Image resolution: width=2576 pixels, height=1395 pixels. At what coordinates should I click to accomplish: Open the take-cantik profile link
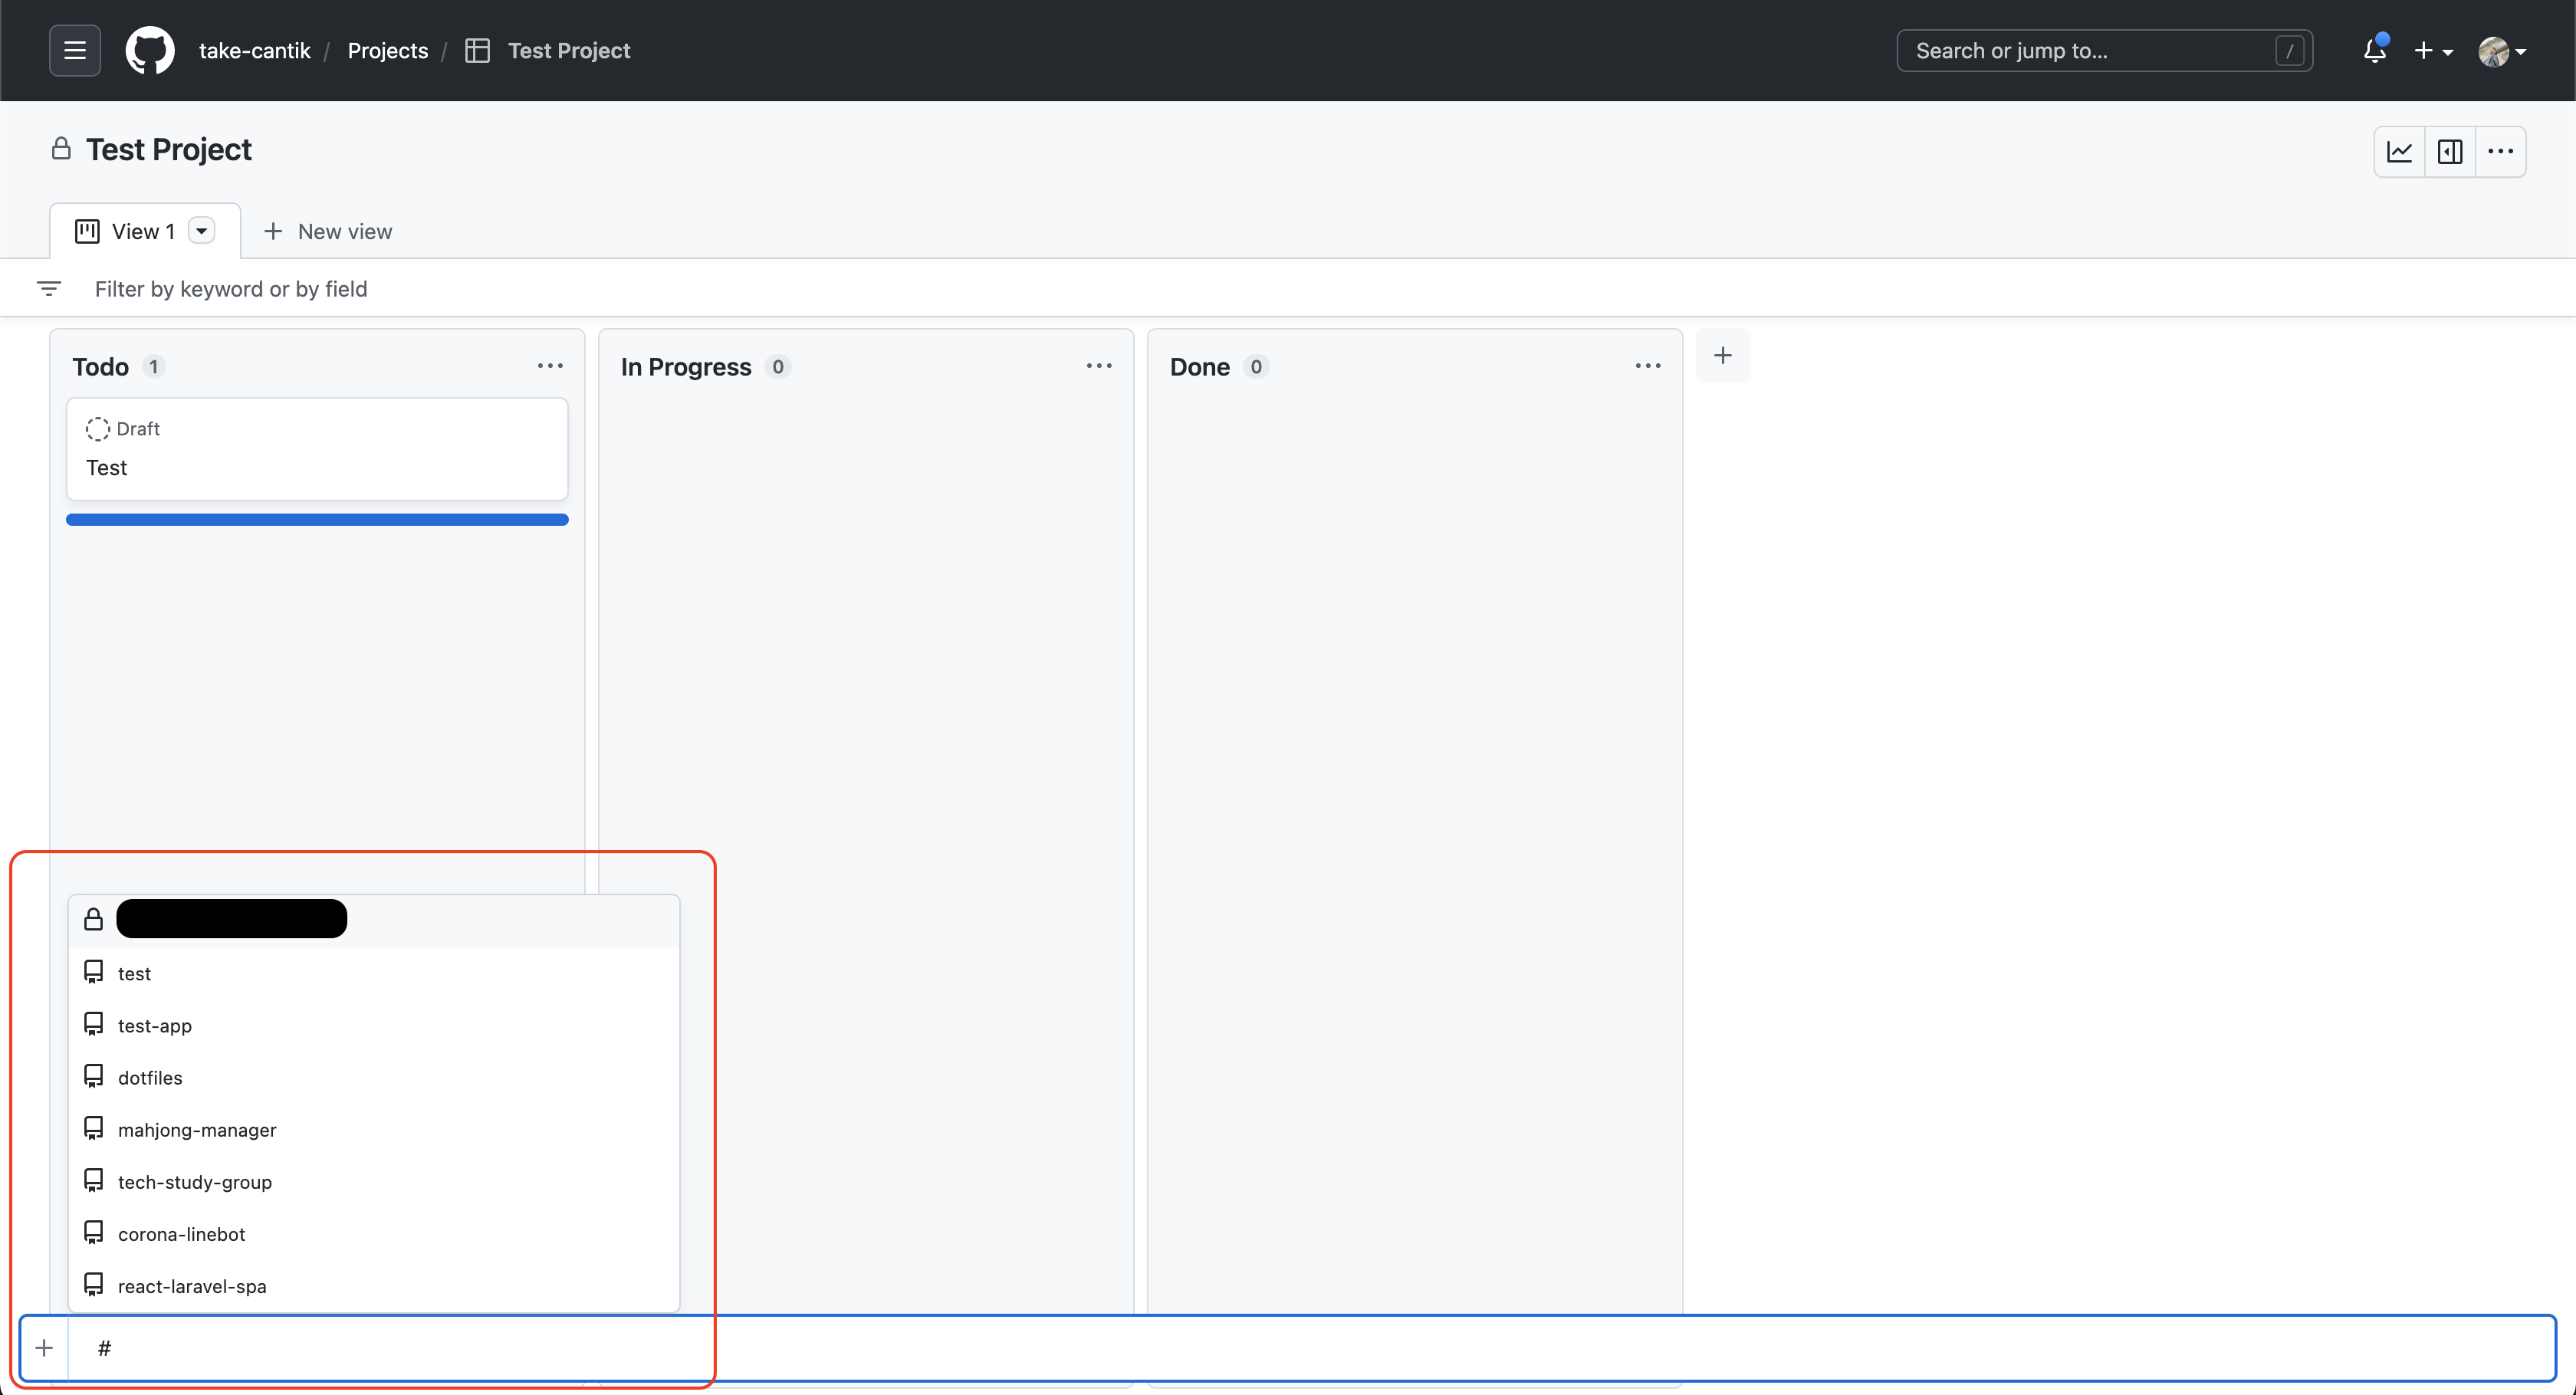point(255,50)
